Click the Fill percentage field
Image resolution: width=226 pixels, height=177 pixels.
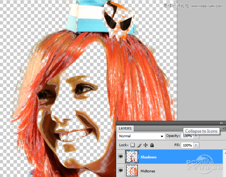tap(187, 145)
